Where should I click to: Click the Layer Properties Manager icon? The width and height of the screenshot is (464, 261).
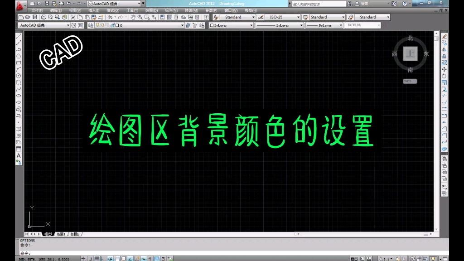91,25
